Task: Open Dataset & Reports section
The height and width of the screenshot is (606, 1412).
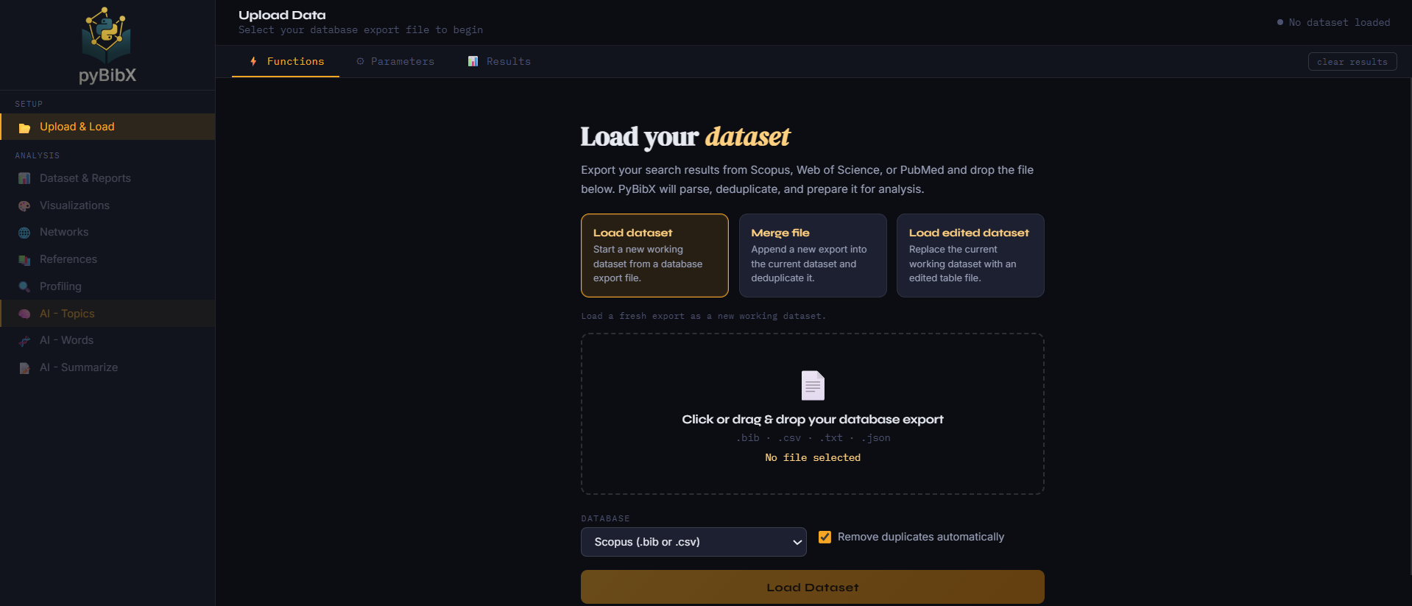Action: (107, 178)
